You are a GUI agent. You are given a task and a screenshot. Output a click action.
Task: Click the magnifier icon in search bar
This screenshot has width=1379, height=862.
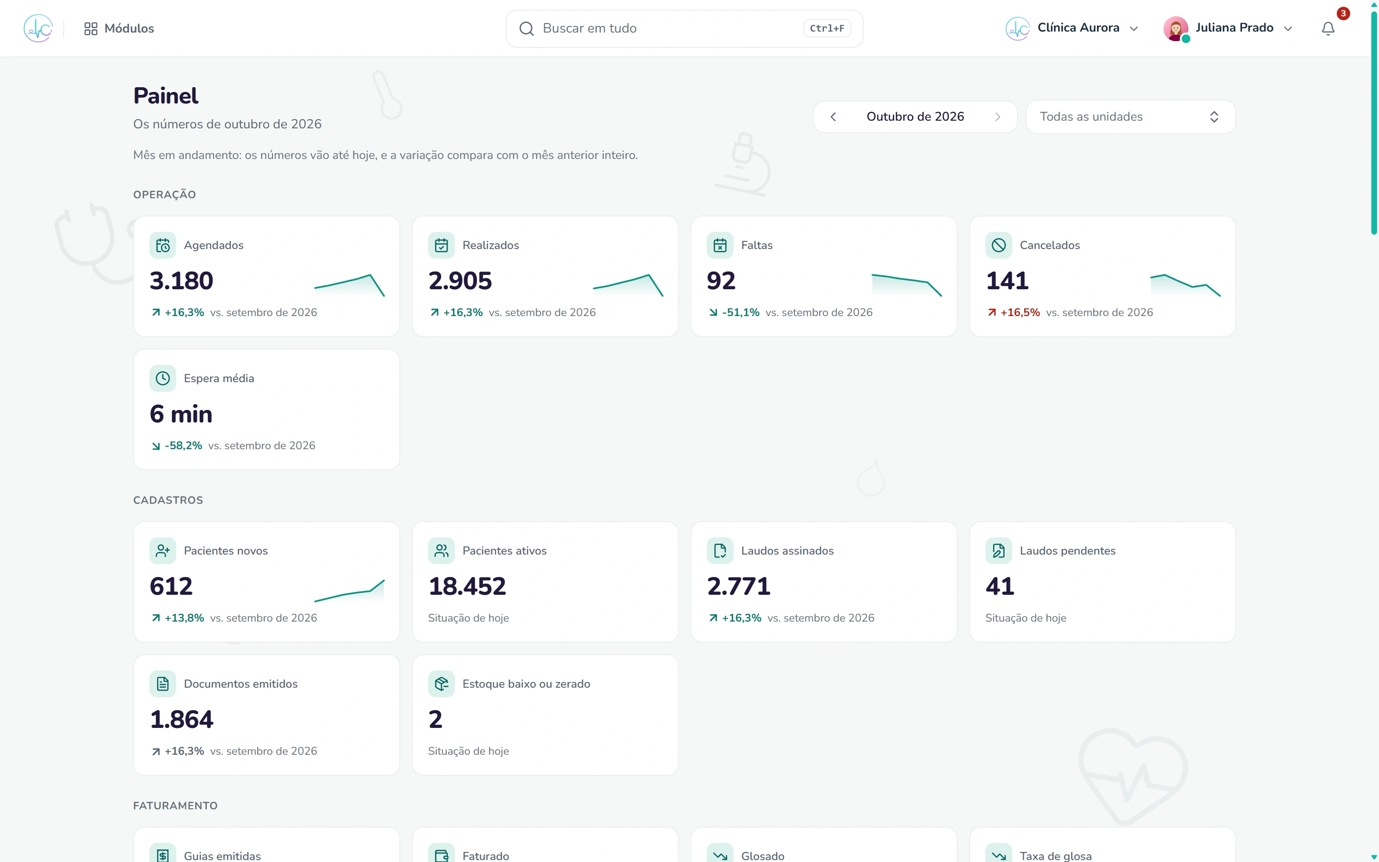pos(526,29)
